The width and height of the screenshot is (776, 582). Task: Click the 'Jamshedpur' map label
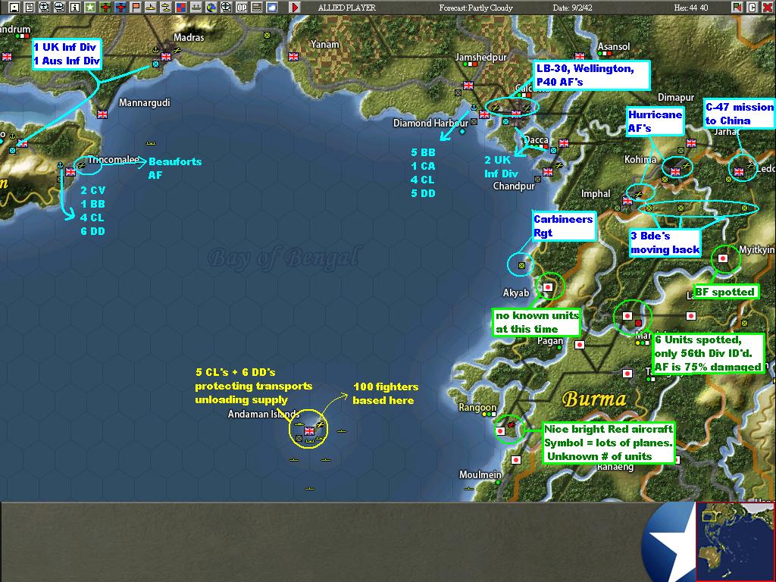tap(480, 58)
